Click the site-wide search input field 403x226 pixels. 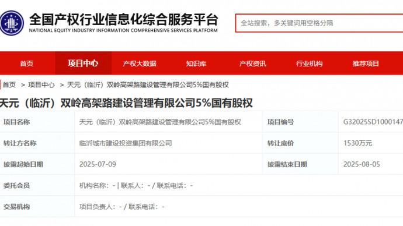pyautogui.click(x=319, y=23)
